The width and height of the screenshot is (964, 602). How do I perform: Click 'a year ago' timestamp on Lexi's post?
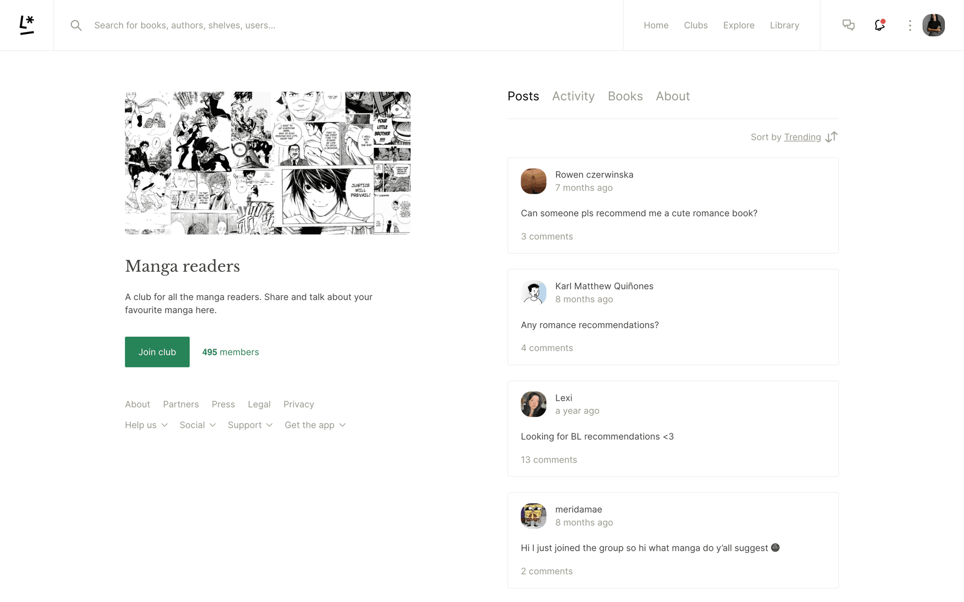(577, 411)
